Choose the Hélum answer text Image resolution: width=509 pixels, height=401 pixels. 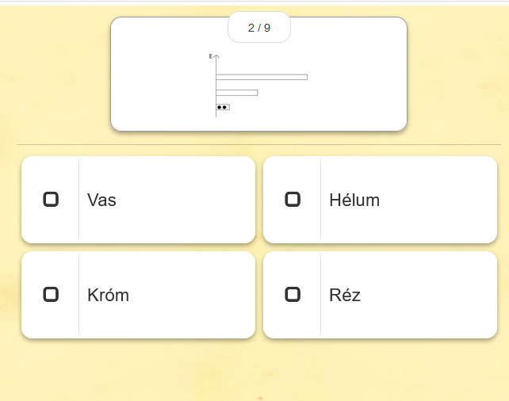[354, 200]
